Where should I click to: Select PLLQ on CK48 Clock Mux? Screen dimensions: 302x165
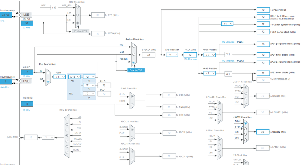132,97
